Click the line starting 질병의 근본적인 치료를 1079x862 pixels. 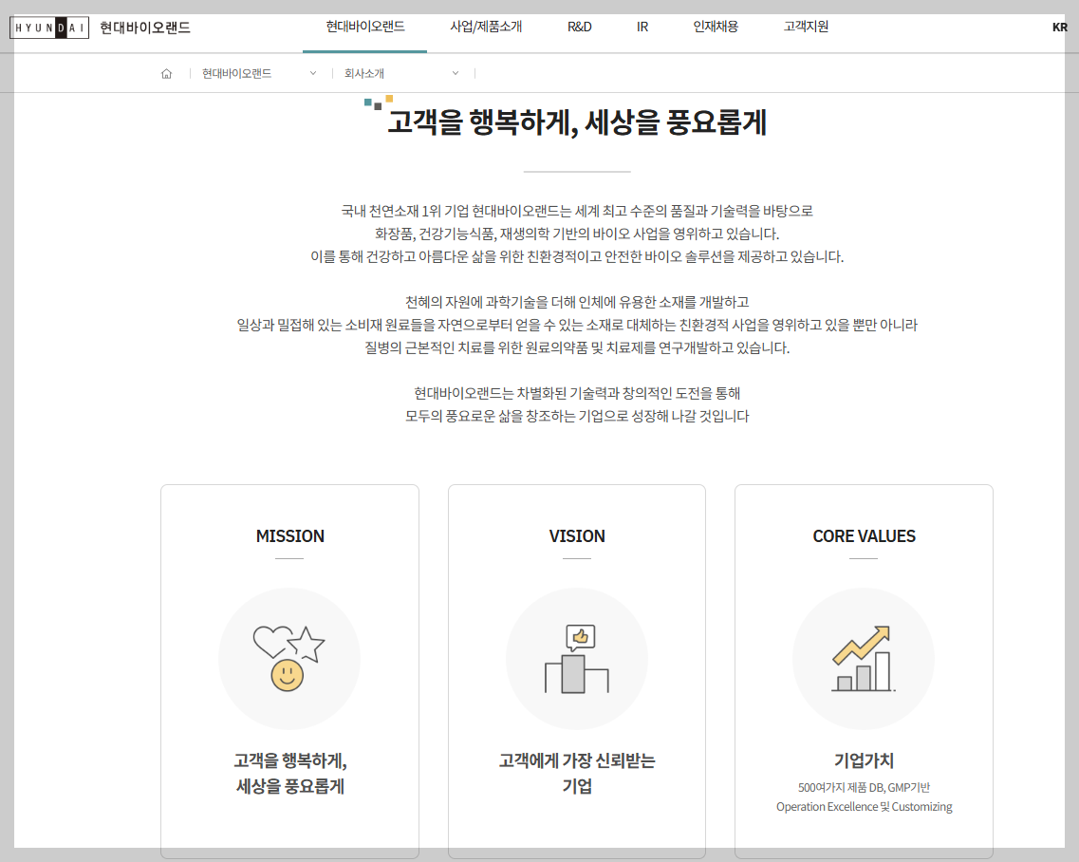(x=577, y=347)
